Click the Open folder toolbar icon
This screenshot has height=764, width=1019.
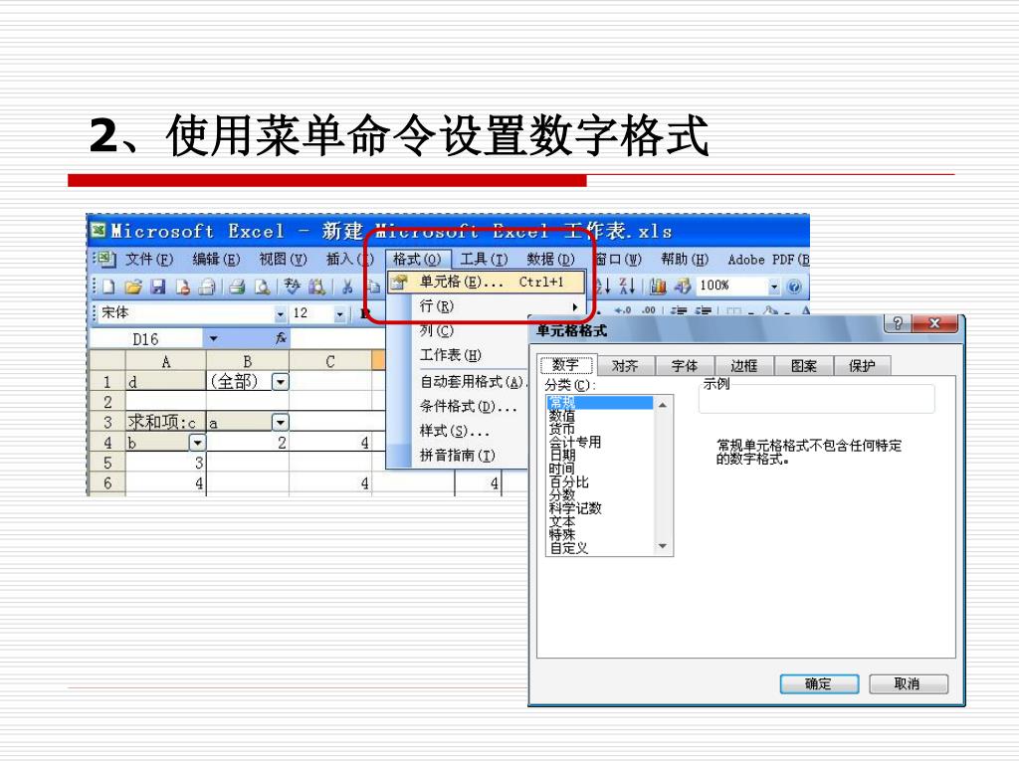pyautogui.click(x=133, y=286)
